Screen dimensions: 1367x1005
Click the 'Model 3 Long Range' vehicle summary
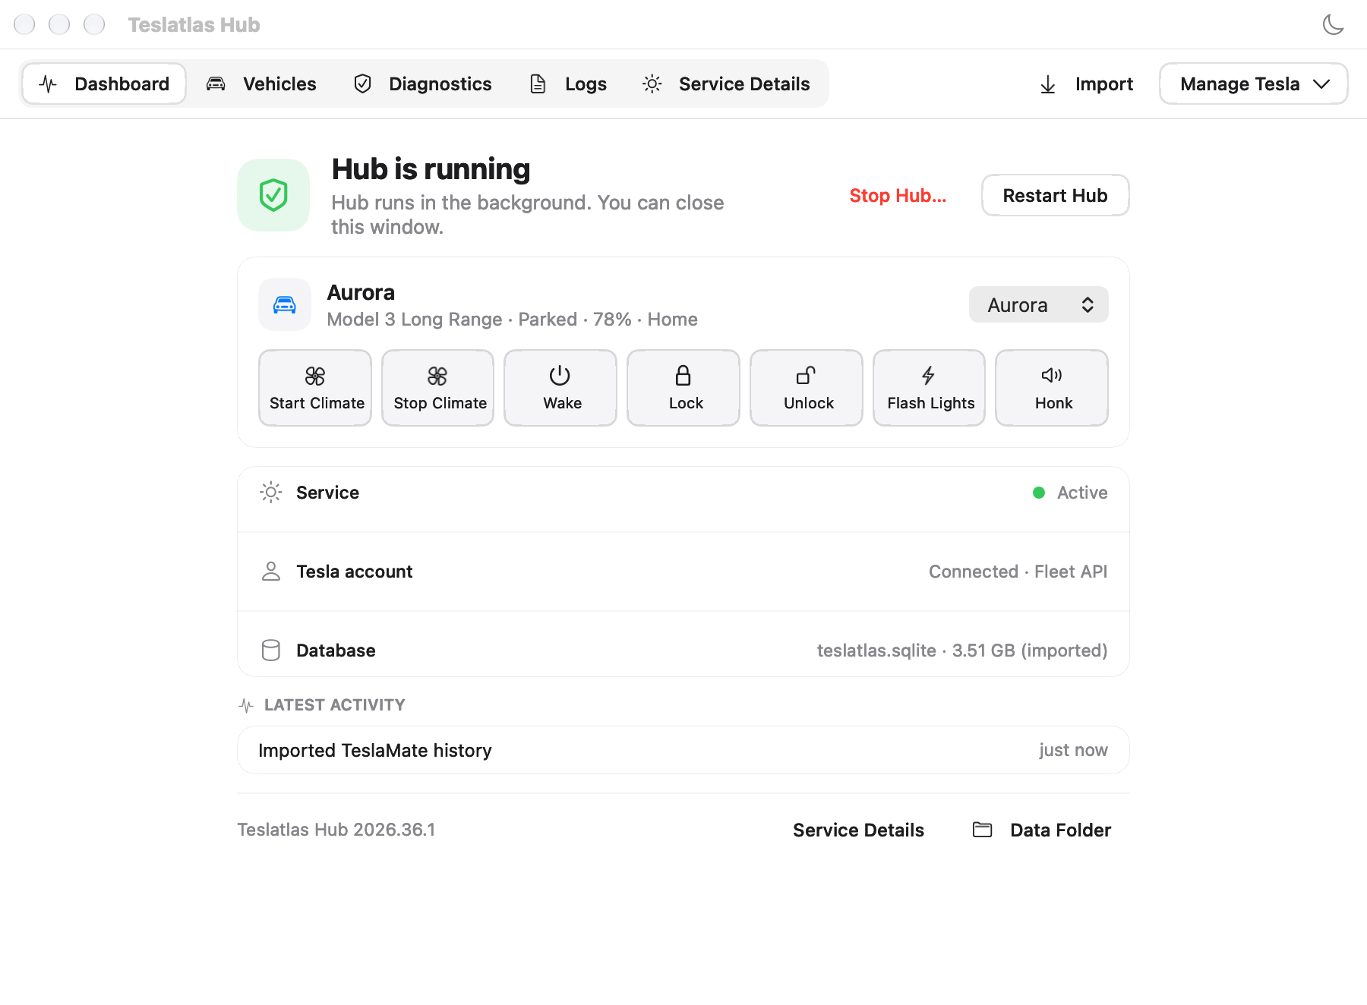coord(513,319)
